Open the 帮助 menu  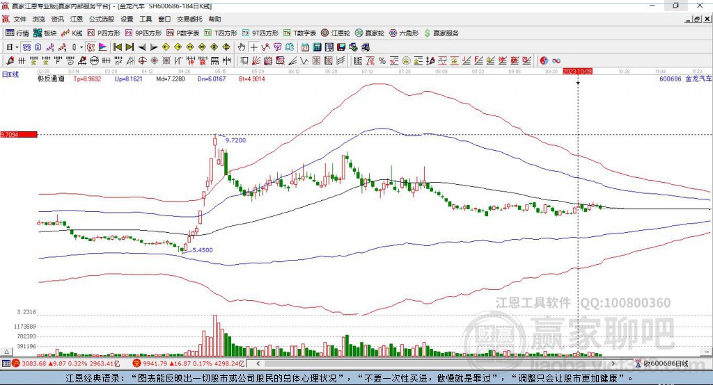(214, 19)
